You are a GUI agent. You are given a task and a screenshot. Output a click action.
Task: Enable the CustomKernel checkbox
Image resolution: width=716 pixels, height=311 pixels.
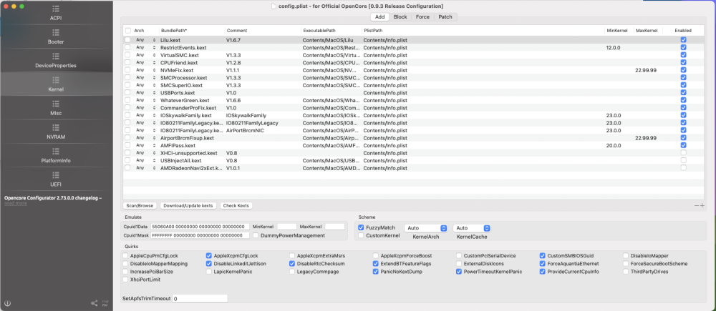click(x=361, y=235)
